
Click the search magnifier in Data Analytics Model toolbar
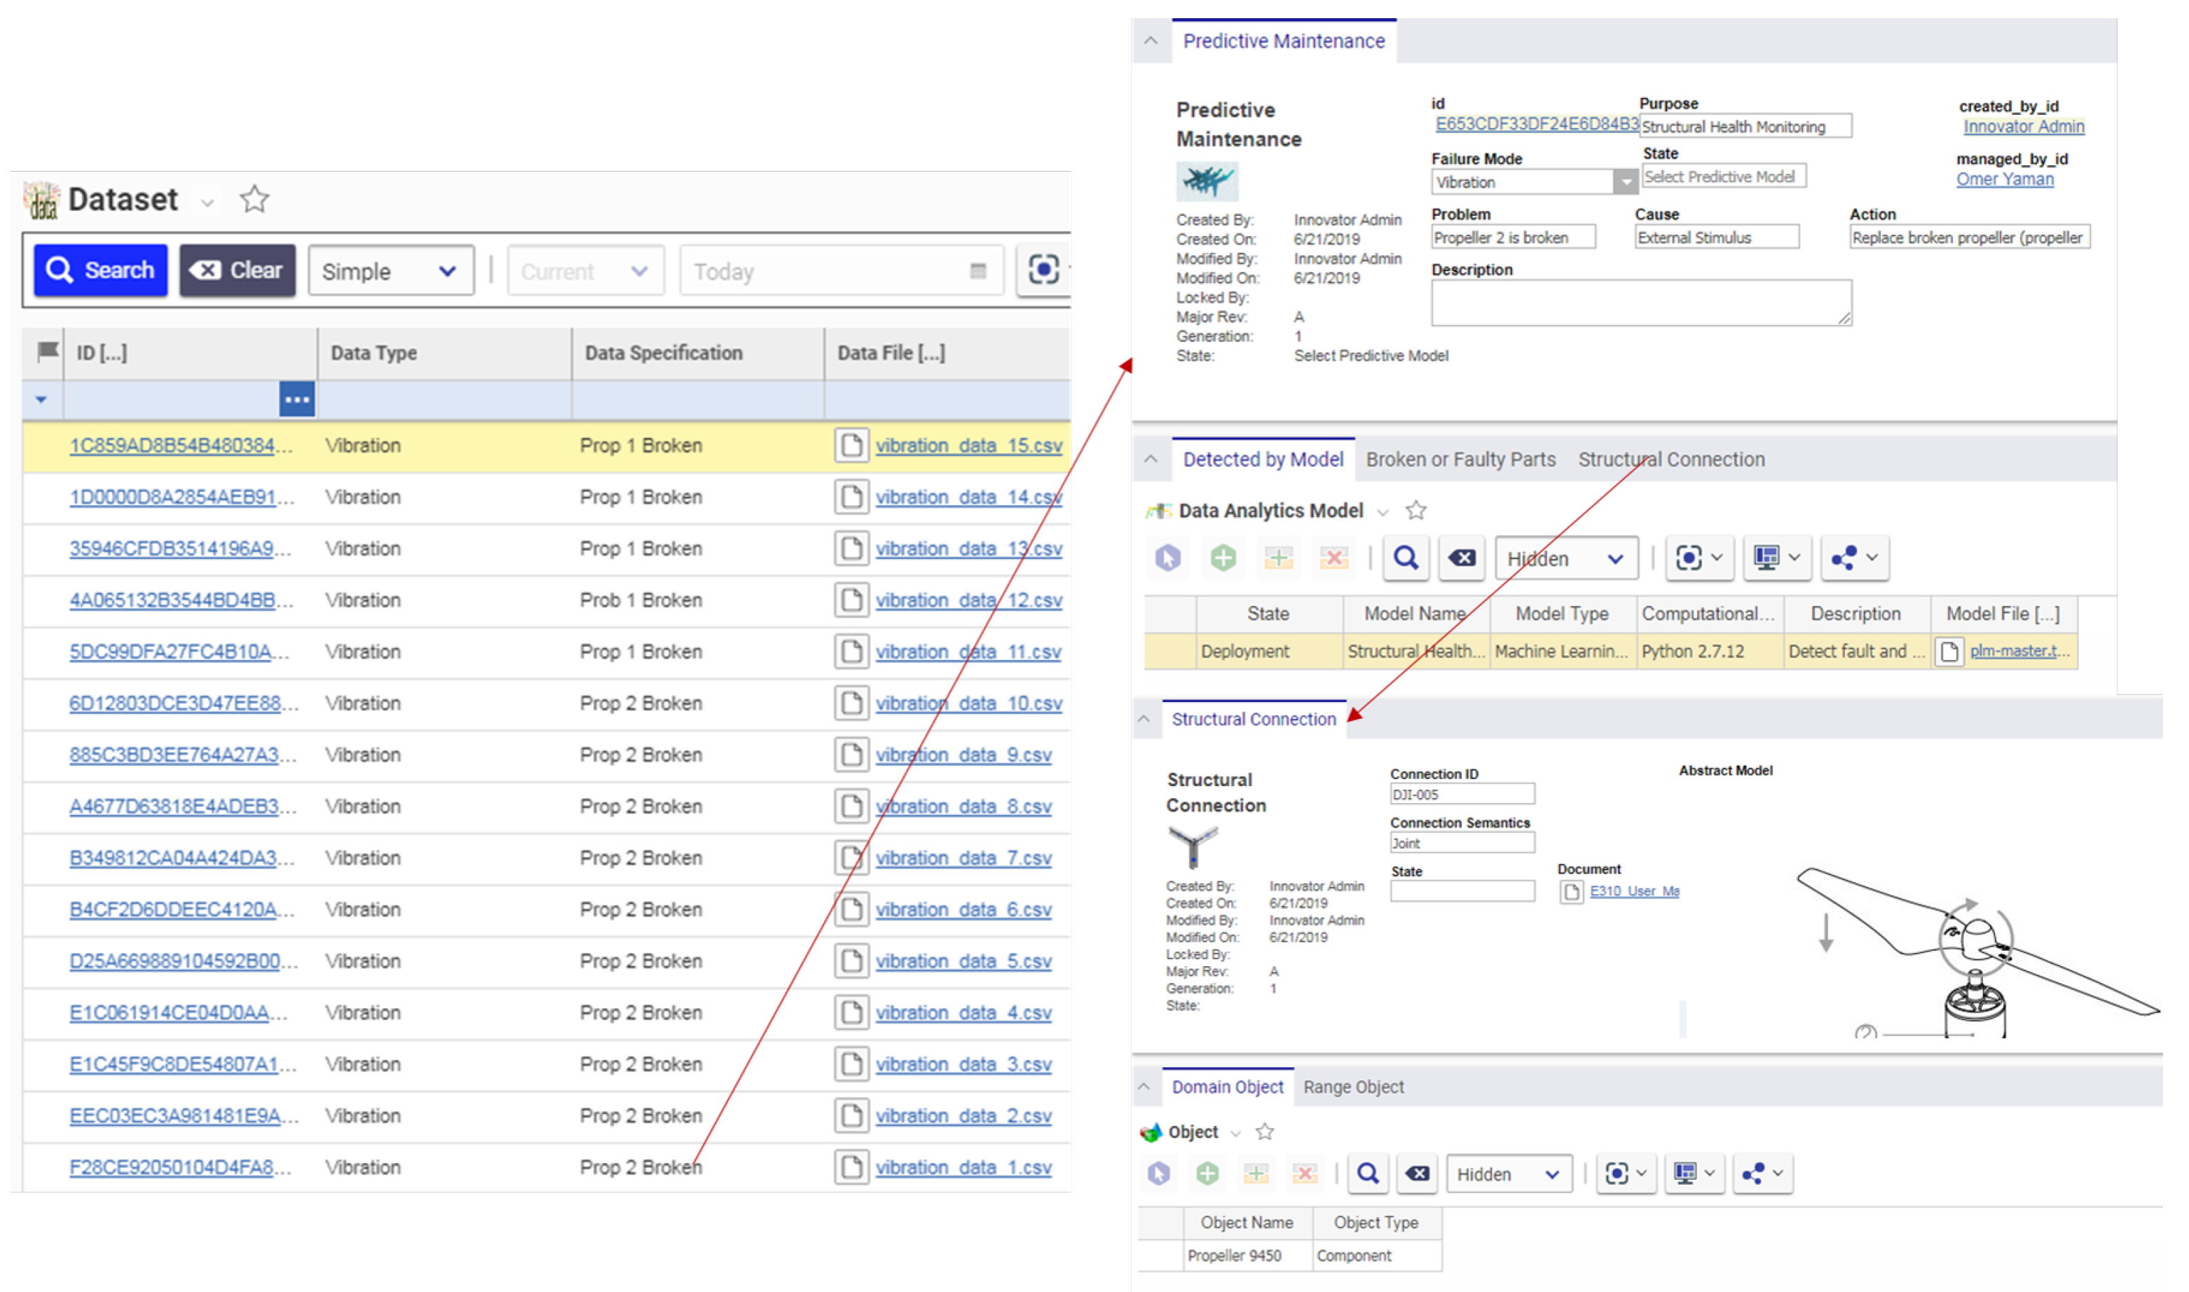[x=1406, y=558]
